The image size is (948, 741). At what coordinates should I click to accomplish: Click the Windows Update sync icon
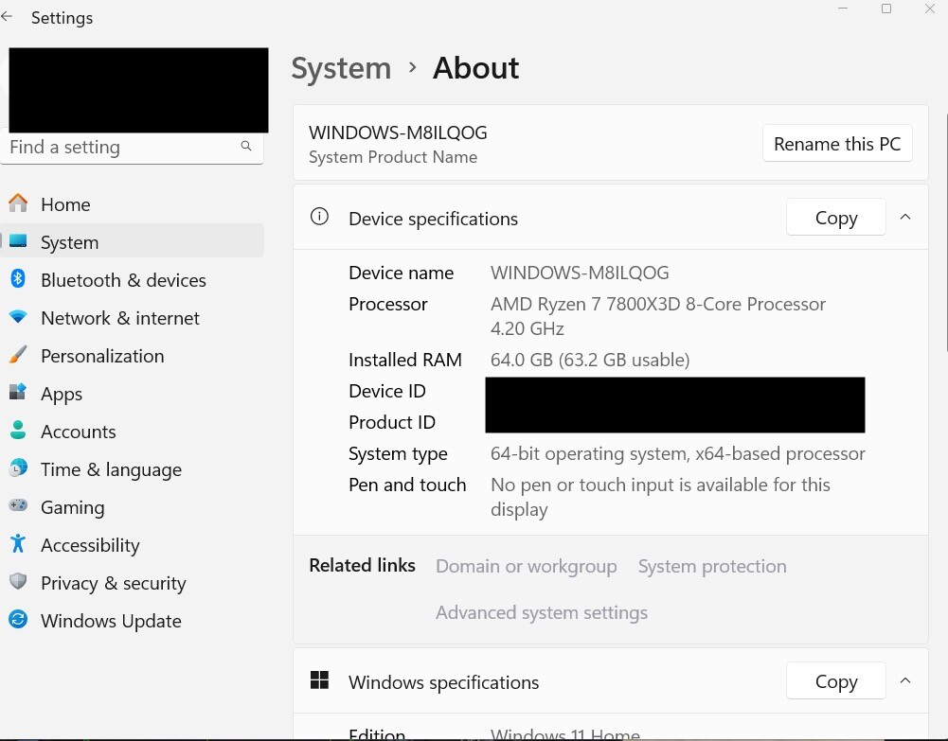(18, 620)
